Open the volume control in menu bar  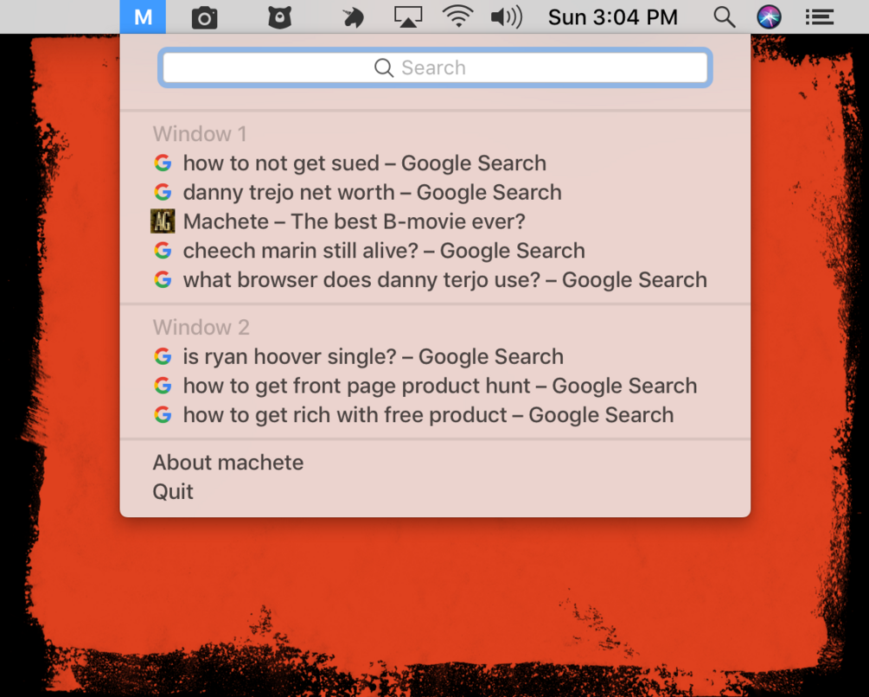point(507,17)
